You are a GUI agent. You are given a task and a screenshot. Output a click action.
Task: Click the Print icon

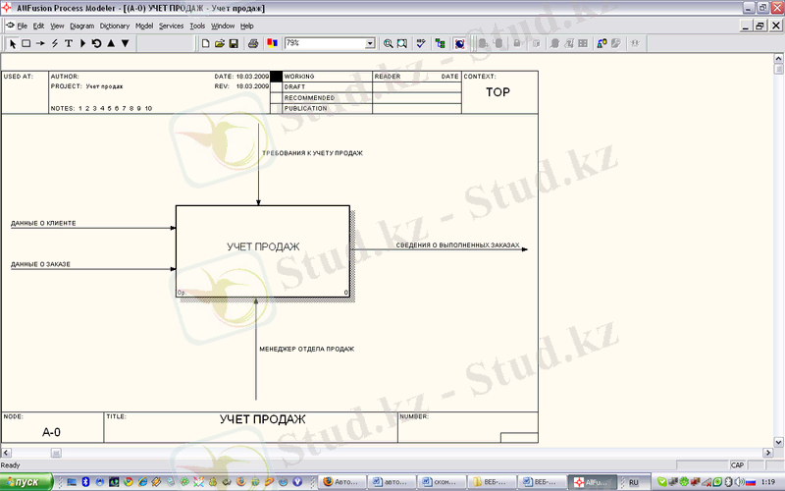click(253, 43)
